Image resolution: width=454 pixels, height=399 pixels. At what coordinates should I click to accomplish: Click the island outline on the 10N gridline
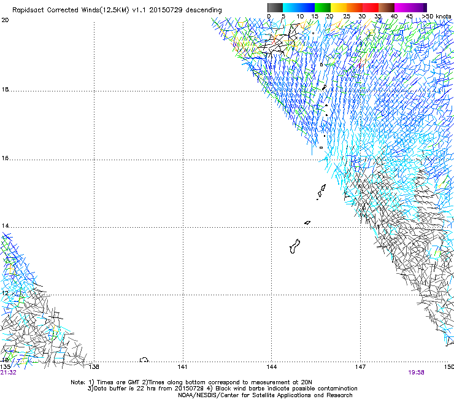click(144, 360)
